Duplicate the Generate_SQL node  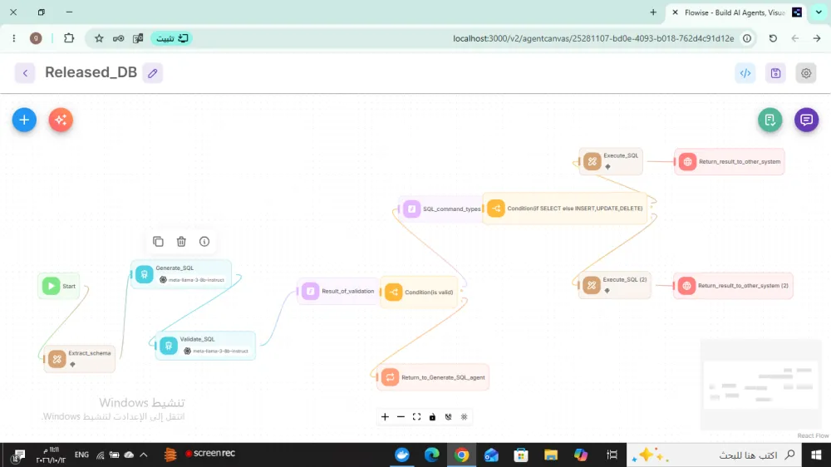(x=158, y=242)
